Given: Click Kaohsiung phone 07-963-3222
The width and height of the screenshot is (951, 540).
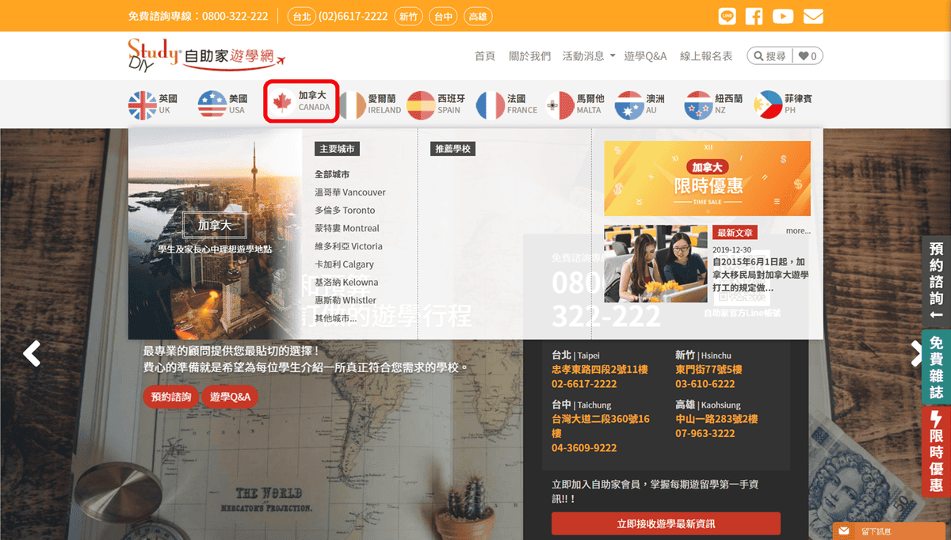Looking at the screenshot, I should 705,434.
